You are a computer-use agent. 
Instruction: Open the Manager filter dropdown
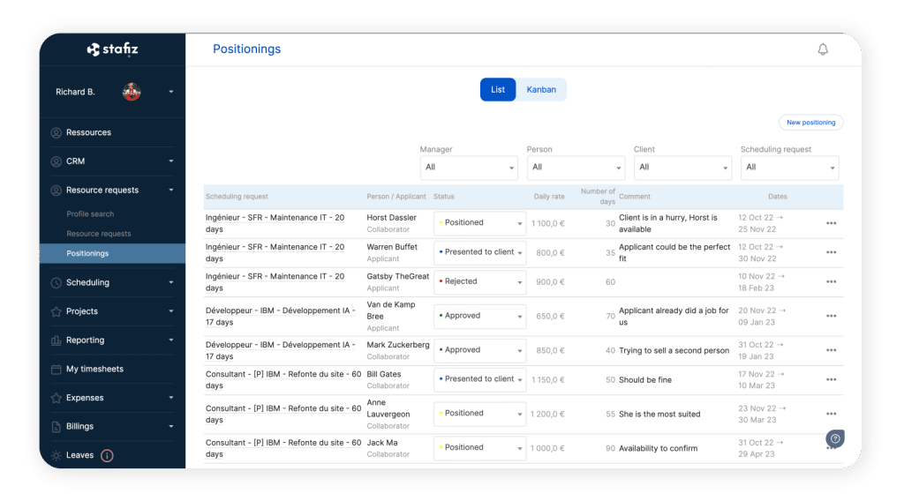(x=469, y=168)
